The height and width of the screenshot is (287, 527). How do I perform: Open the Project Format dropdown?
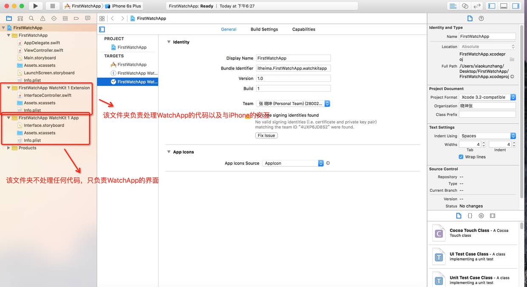click(487, 97)
